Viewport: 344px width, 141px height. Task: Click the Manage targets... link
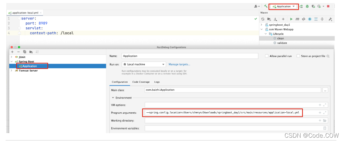coord(180,64)
